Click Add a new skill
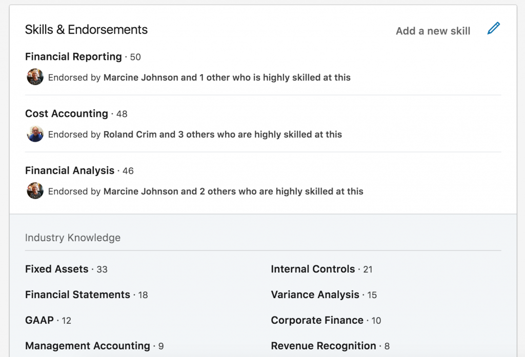525x357 pixels. tap(433, 31)
